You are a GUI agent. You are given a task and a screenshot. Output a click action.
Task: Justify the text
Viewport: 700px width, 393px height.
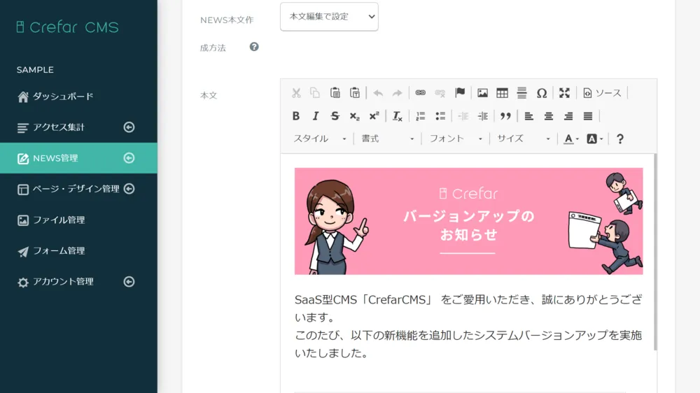pos(588,116)
